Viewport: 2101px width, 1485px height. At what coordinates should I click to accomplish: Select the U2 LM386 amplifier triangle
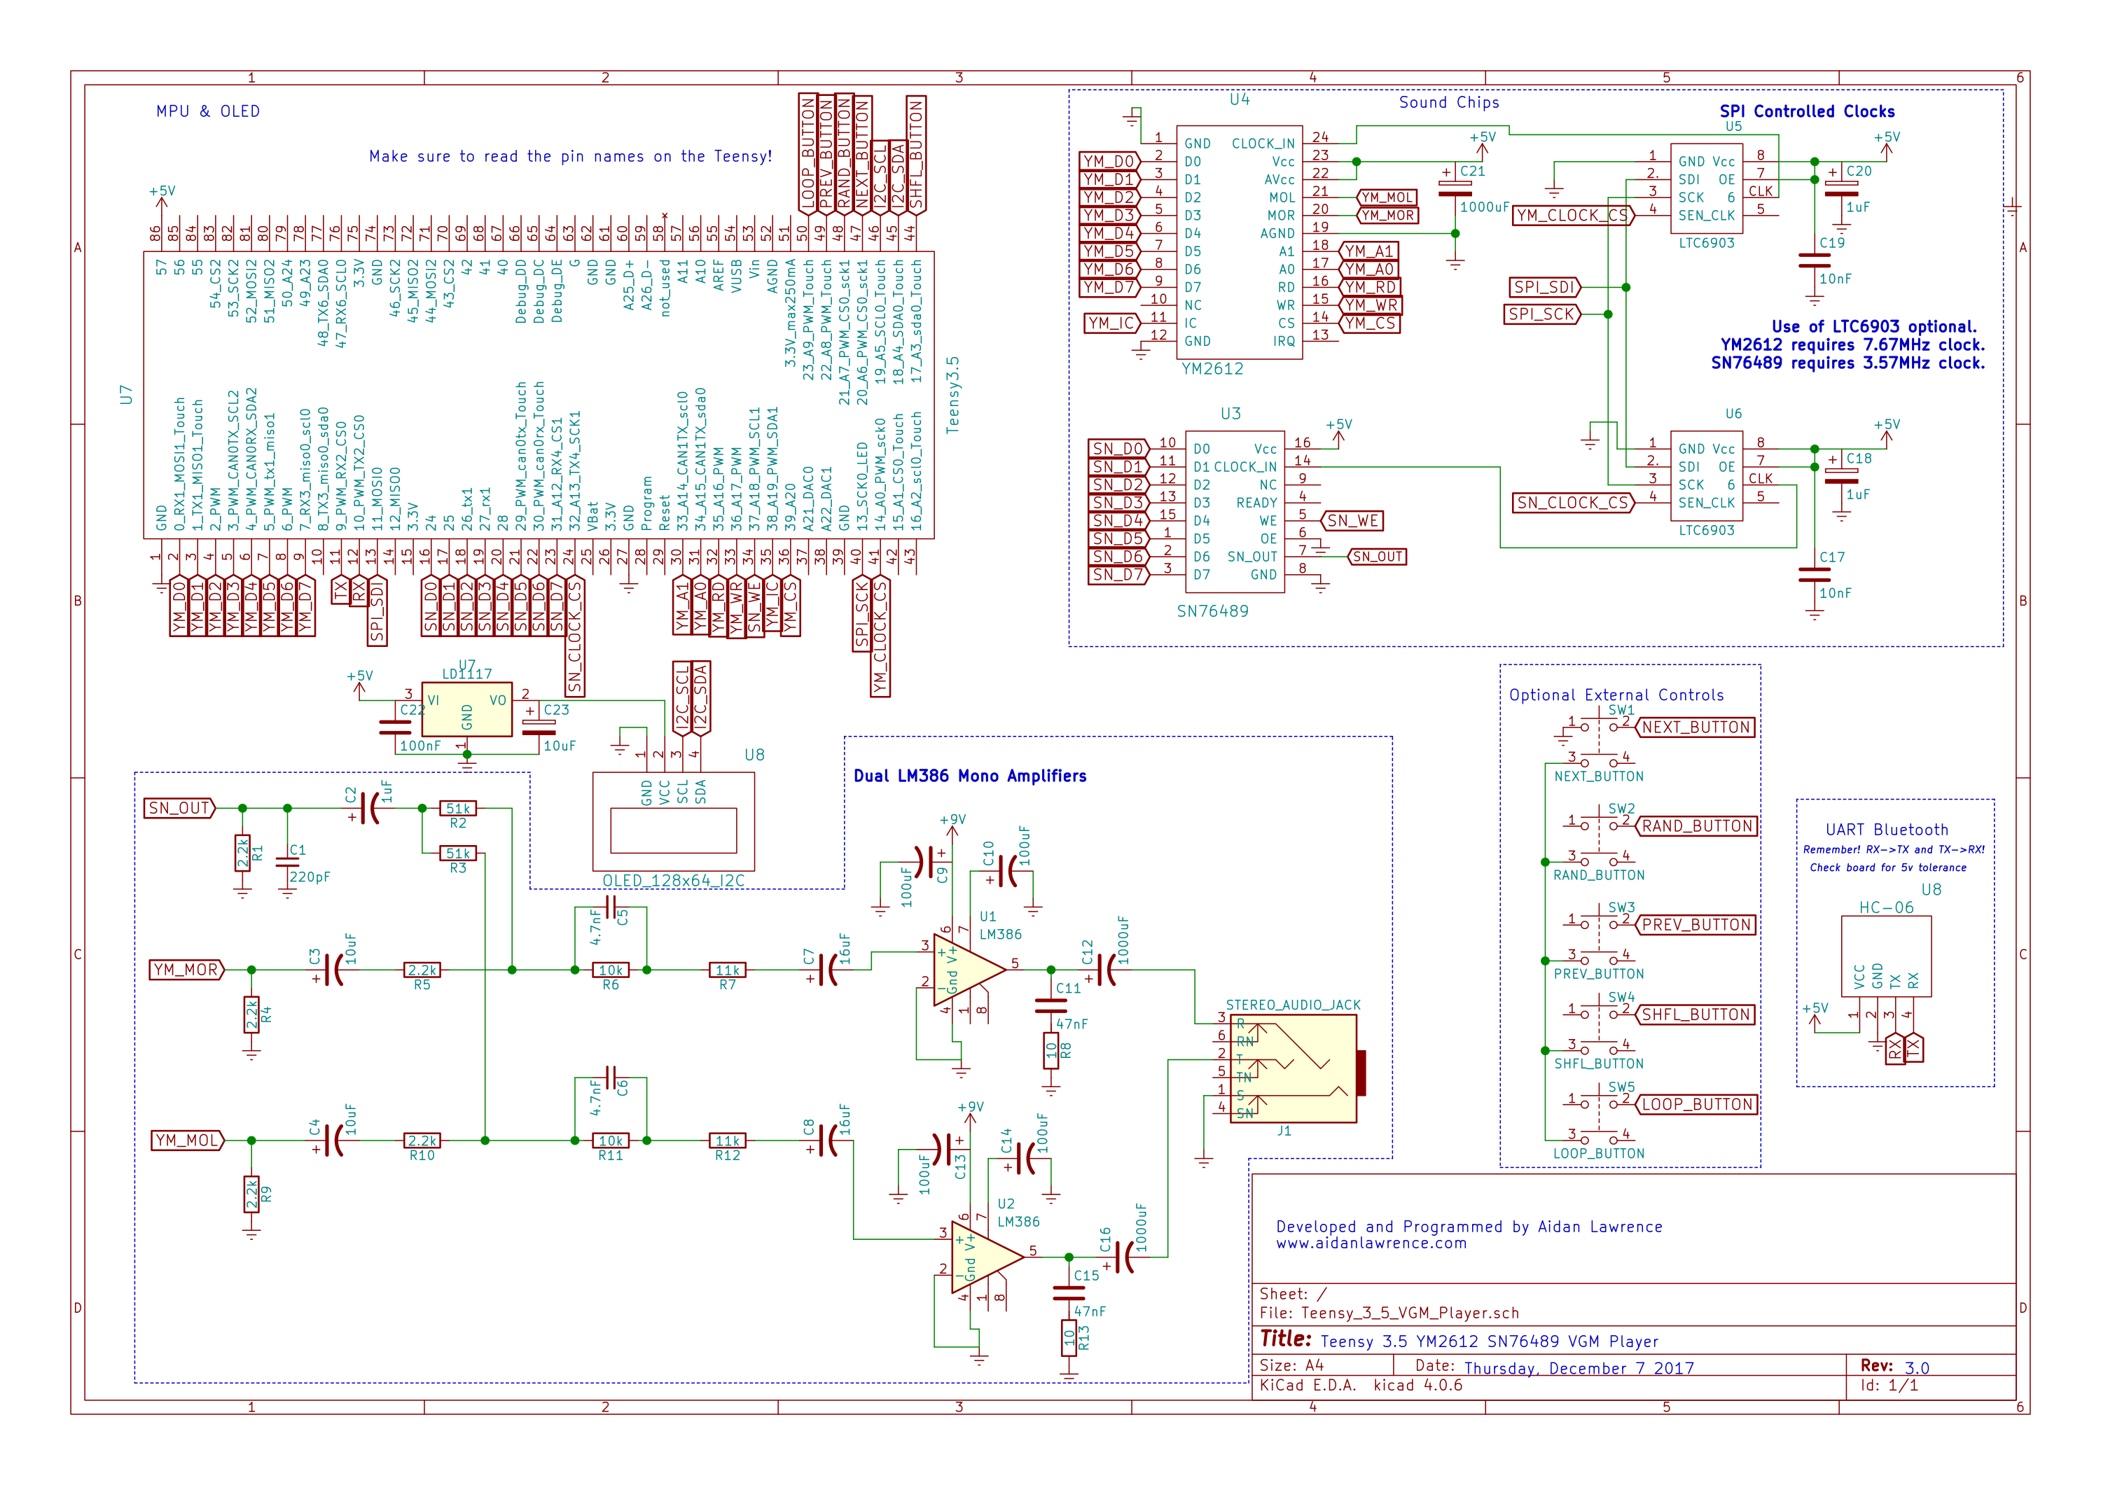pos(987,1257)
